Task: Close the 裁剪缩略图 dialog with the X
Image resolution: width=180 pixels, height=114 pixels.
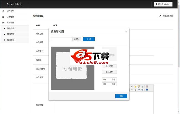Action: (x=126, y=31)
